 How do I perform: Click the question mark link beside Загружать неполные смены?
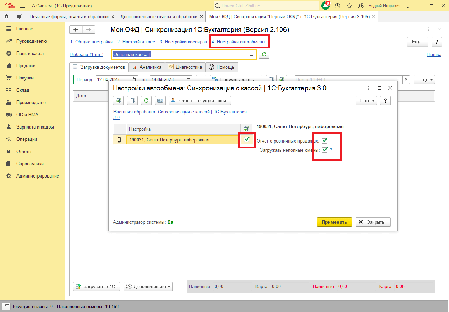pos(331,150)
